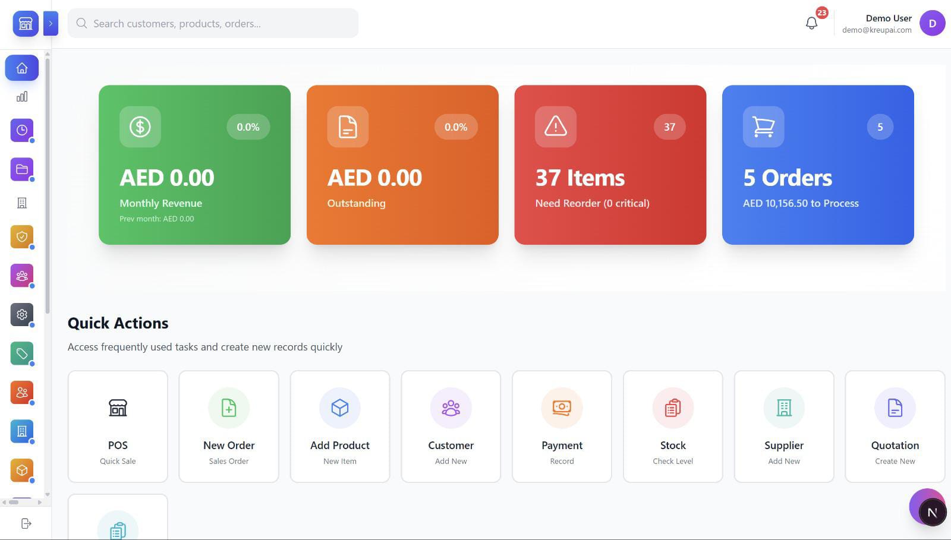Open the Home dashboard sidebar icon
This screenshot has width=951, height=540.
[x=22, y=68]
